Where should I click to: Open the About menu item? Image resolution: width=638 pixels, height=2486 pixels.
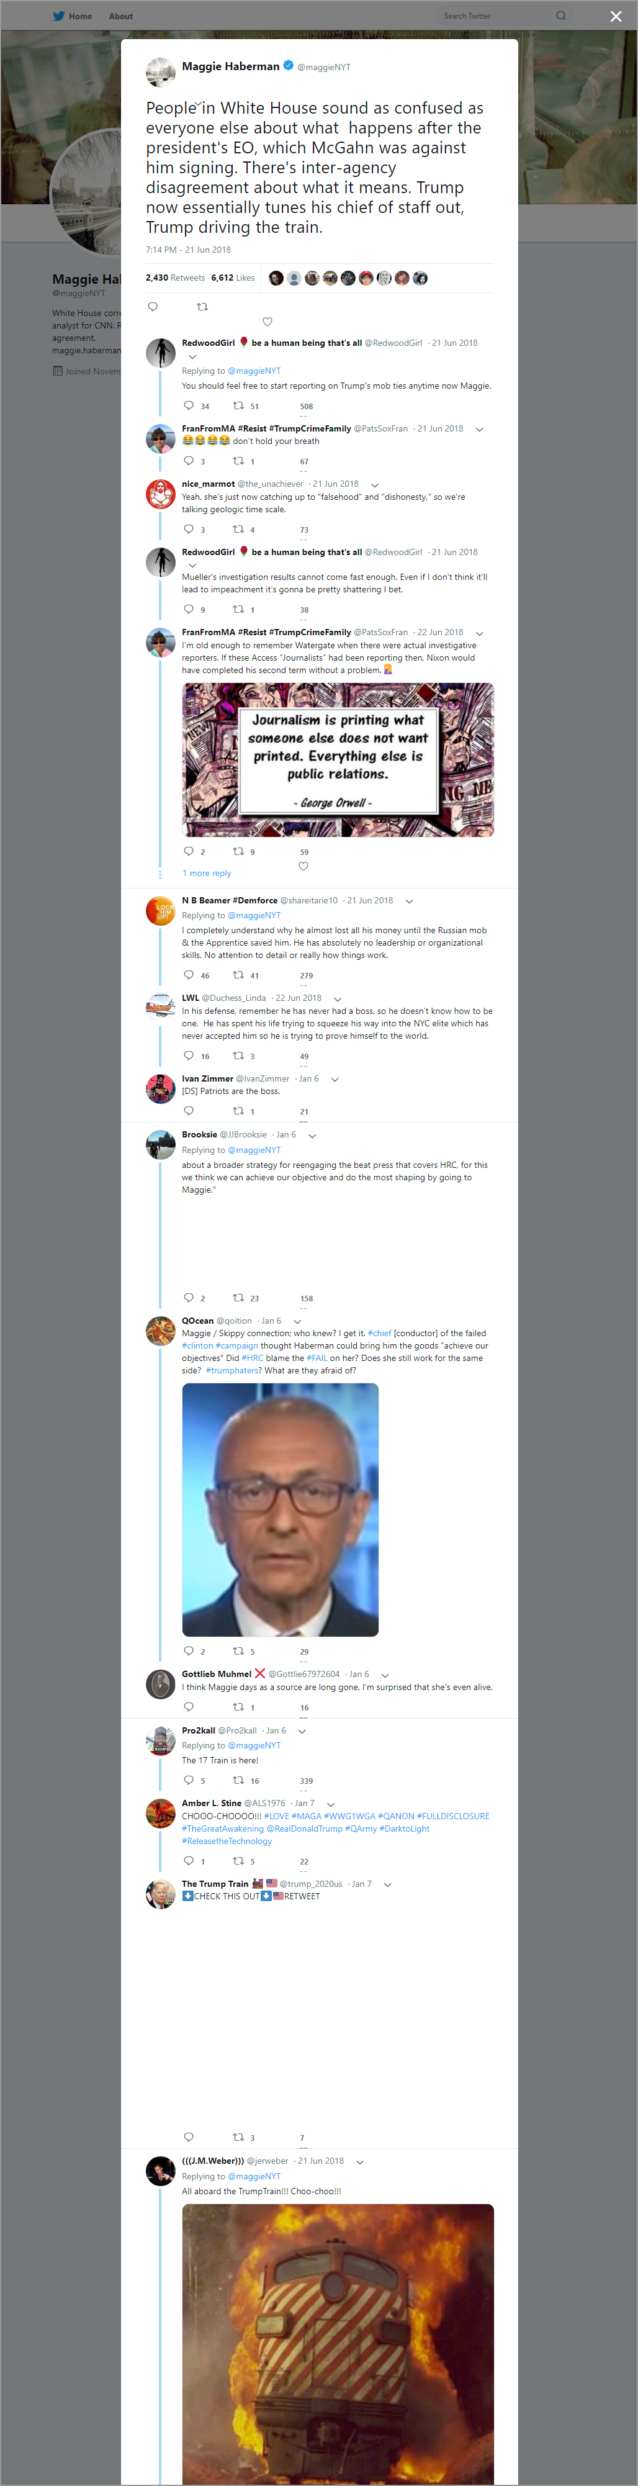point(120,16)
